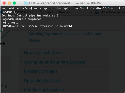Expand the How Logstash Works section

(x=21, y=52)
